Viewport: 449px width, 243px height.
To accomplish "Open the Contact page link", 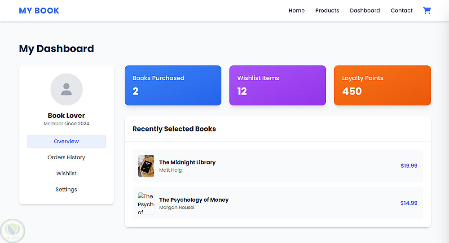I will tap(401, 11).
